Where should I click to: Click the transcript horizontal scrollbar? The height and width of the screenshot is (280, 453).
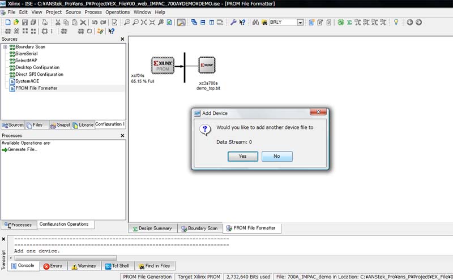(66, 258)
